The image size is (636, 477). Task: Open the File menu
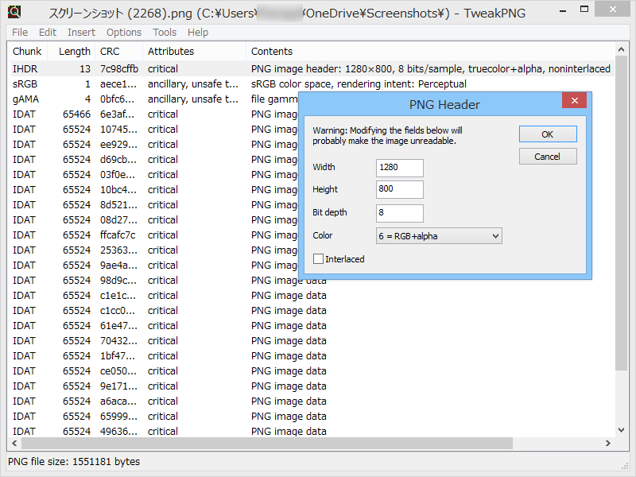click(x=19, y=32)
